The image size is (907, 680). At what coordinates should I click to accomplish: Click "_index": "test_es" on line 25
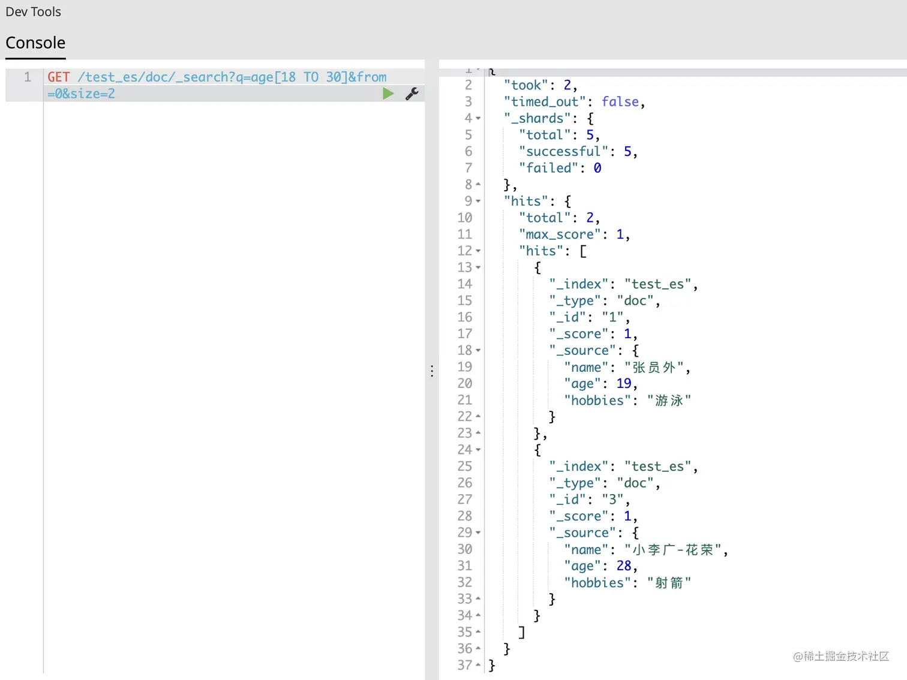[x=623, y=467]
